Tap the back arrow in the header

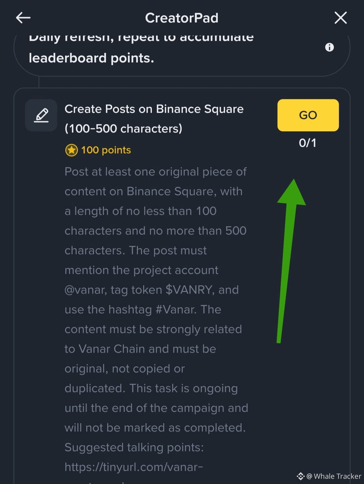tap(23, 18)
